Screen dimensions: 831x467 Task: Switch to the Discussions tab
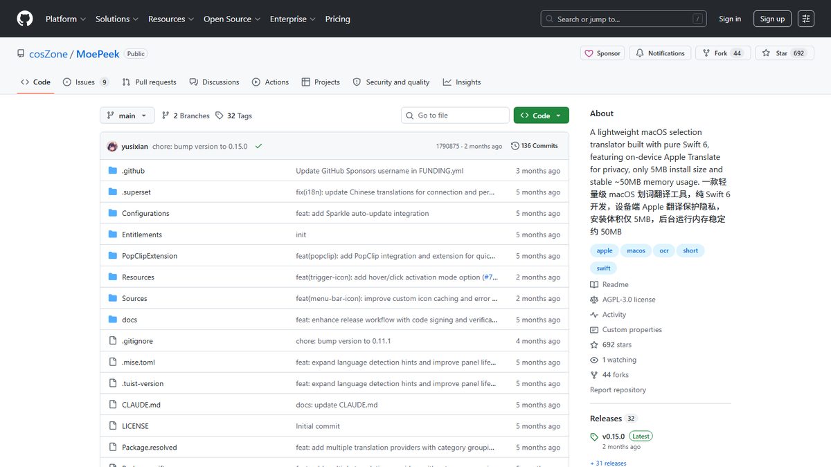tap(214, 82)
